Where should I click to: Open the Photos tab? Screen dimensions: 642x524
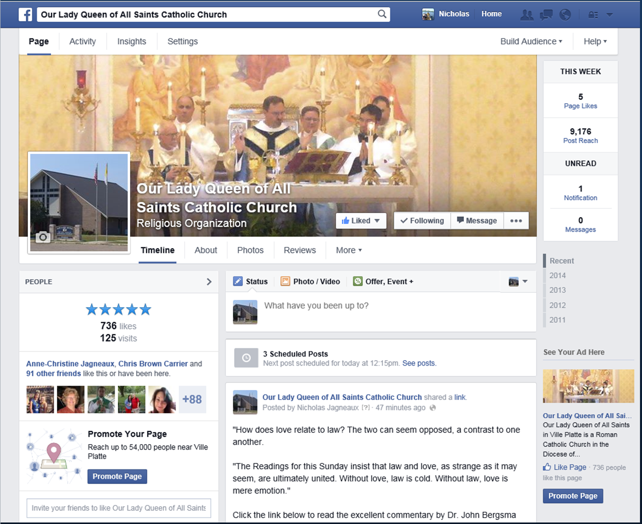tap(250, 250)
